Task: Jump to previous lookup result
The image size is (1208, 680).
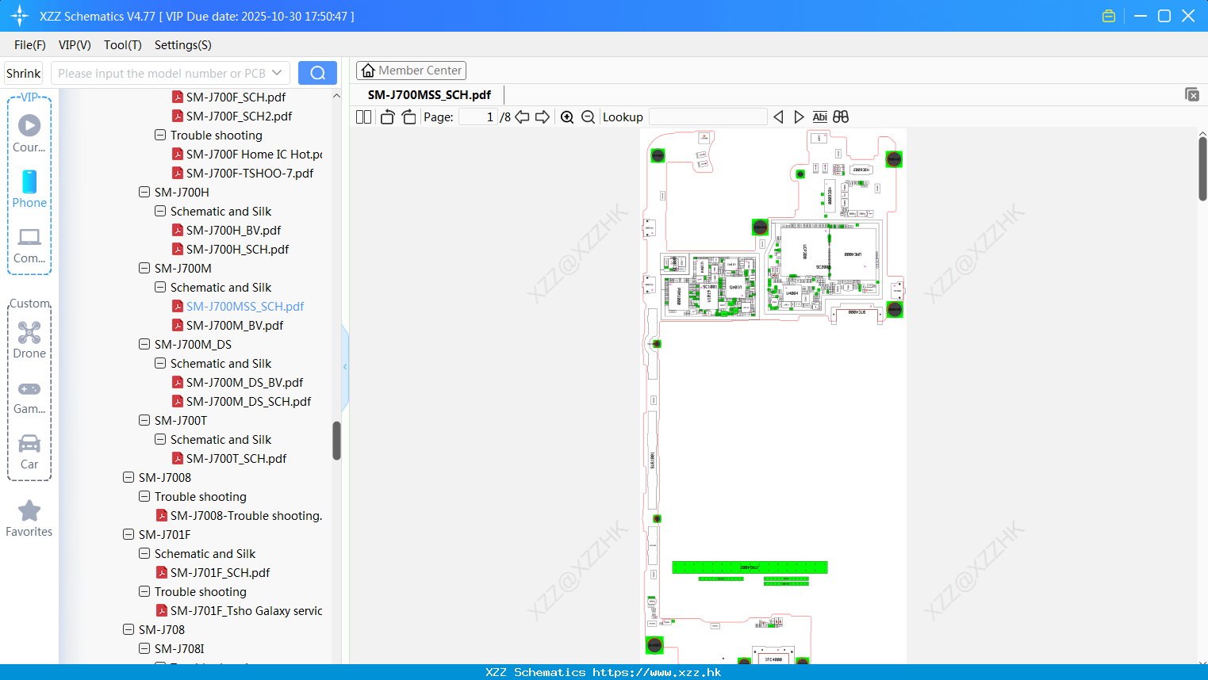Action: (x=778, y=117)
